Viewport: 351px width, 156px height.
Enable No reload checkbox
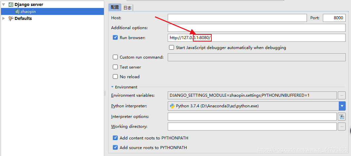[115, 77]
